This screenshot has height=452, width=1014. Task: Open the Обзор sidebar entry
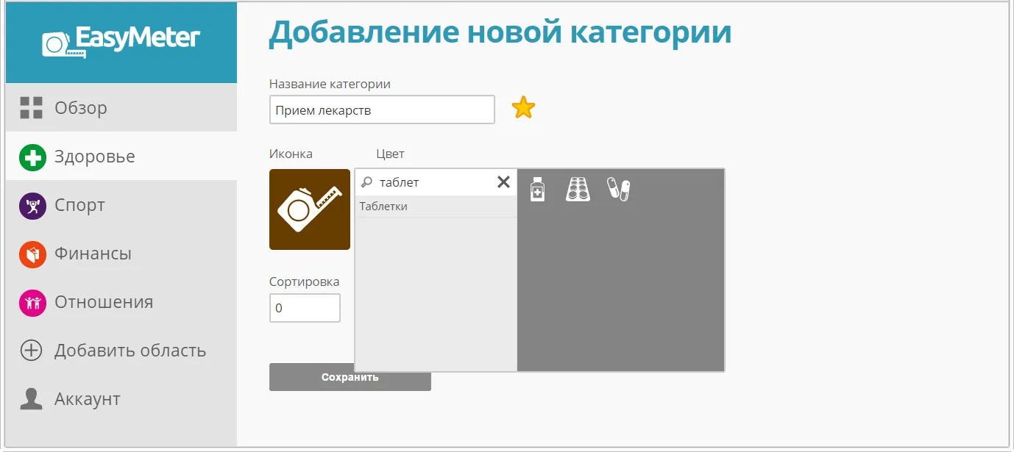tap(81, 107)
